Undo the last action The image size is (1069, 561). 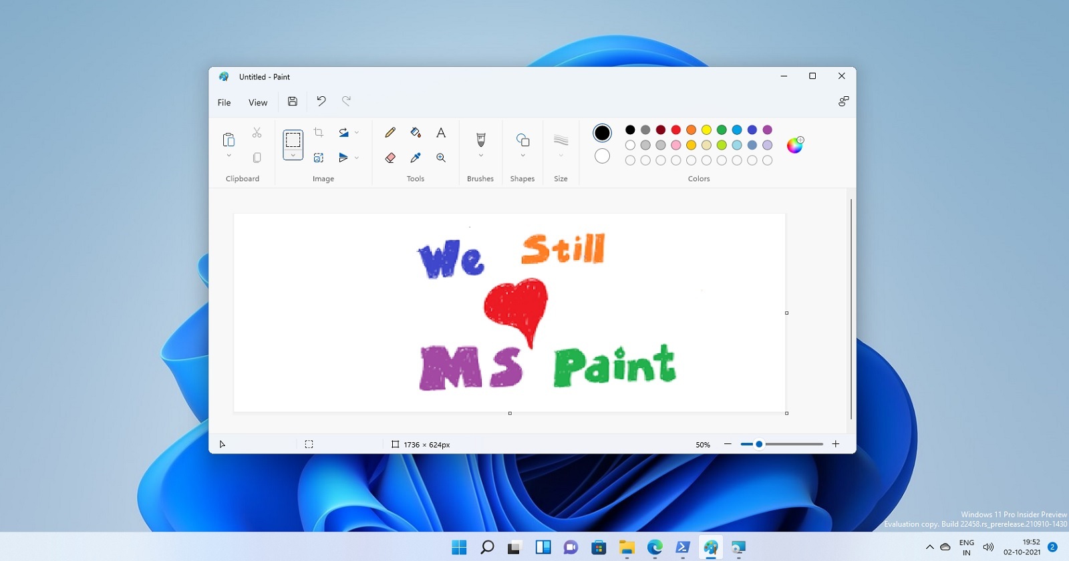pos(321,102)
